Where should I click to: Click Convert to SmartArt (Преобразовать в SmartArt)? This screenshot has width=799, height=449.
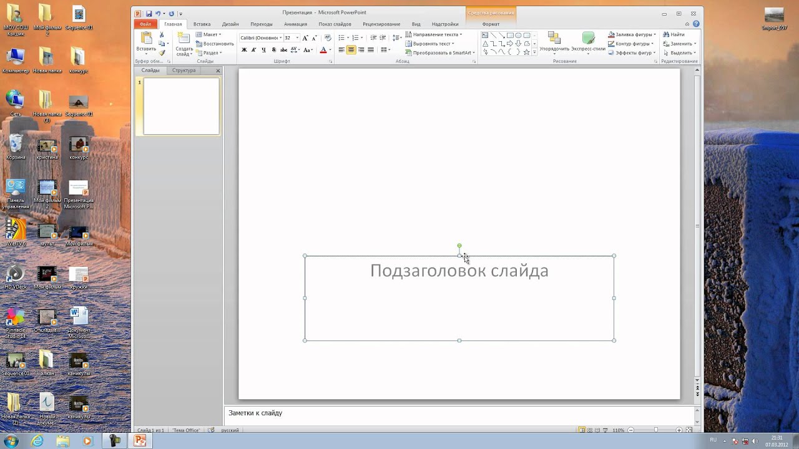(x=440, y=53)
